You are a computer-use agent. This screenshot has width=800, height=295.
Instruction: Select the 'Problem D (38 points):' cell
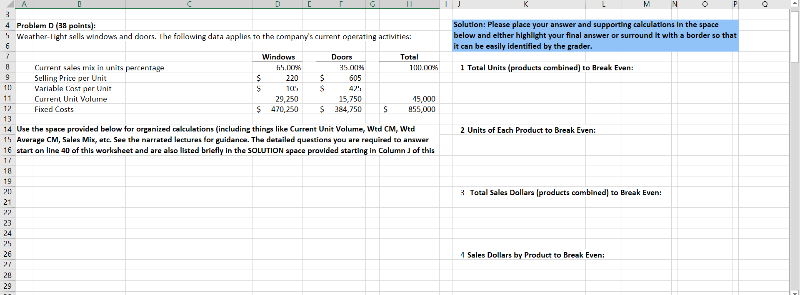tap(56, 25)
